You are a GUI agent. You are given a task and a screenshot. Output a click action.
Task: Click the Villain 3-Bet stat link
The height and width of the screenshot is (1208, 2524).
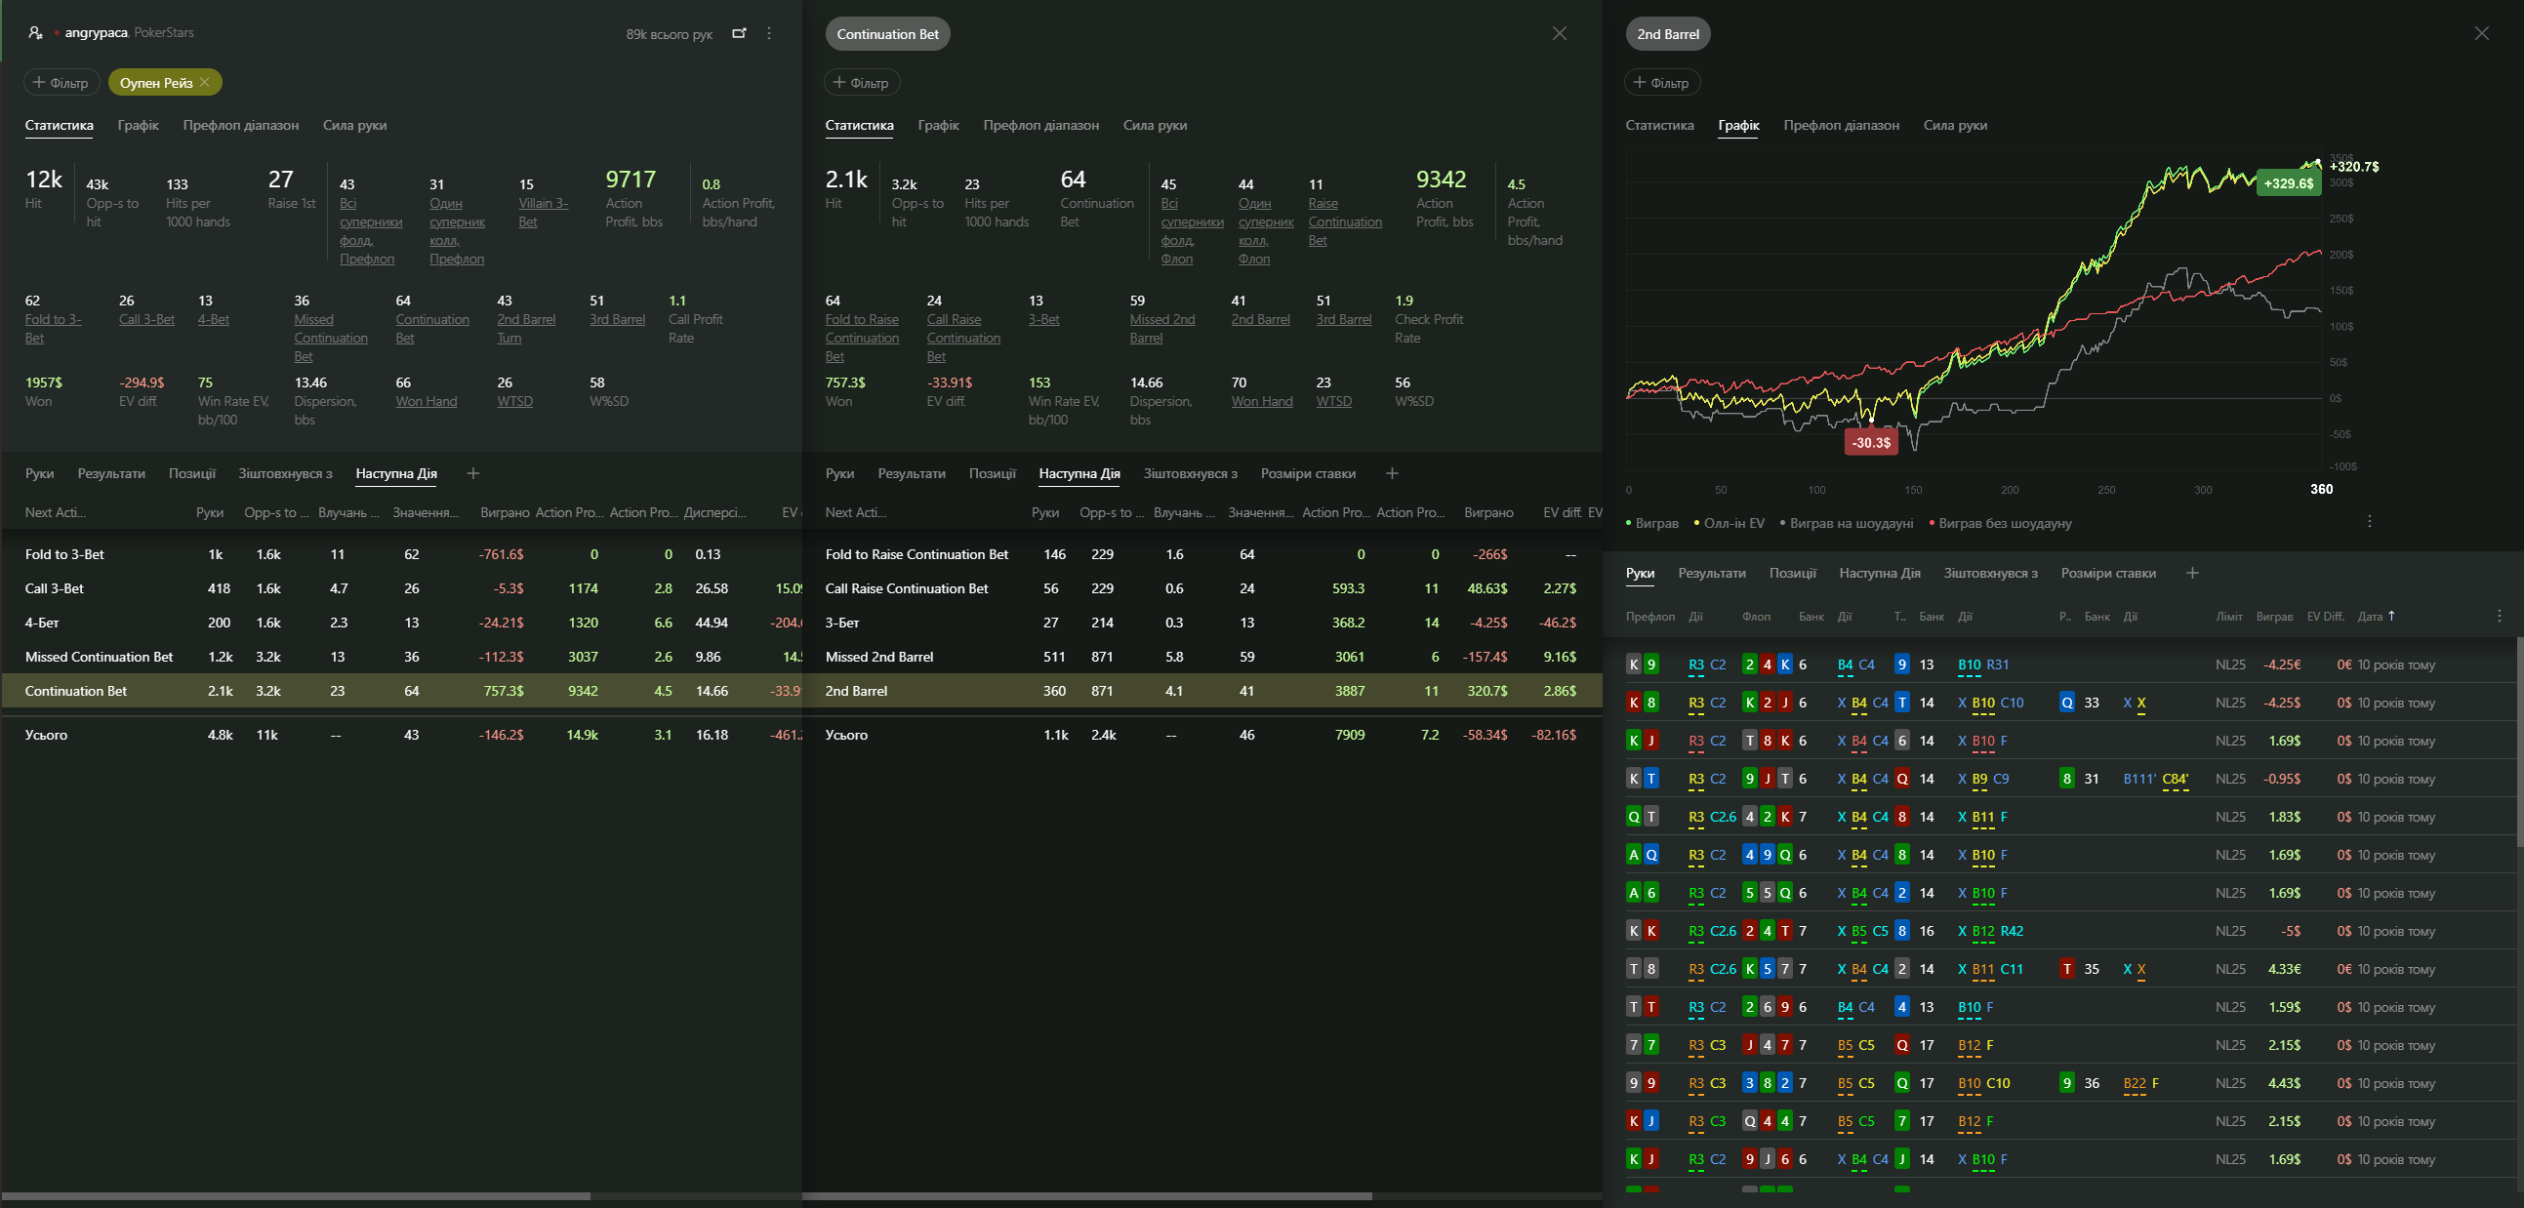tap(543, 213)
